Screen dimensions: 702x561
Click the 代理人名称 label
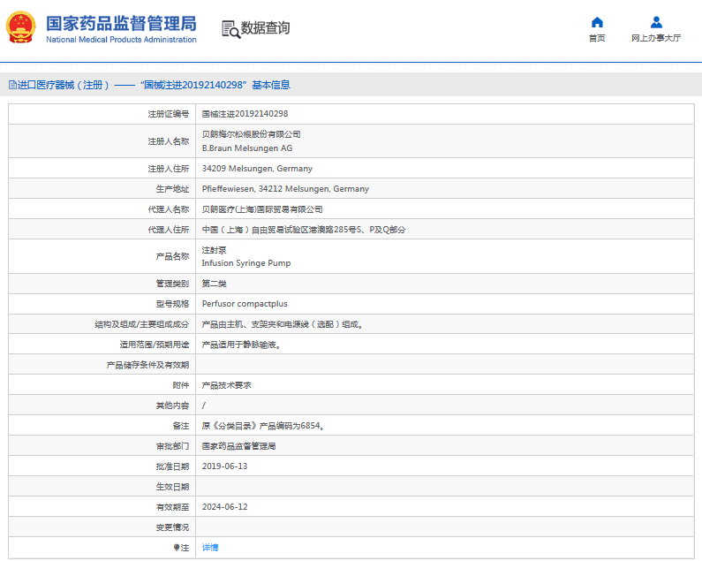[x=169, y=209]
